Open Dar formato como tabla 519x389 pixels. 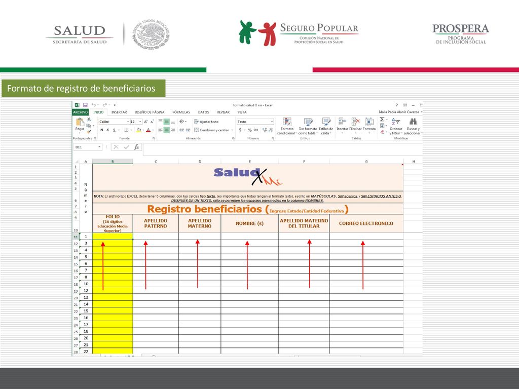click(x=308, y=126)
